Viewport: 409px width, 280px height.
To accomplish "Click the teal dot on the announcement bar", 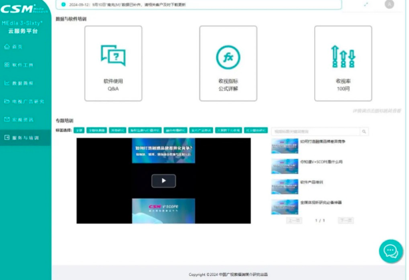I will 63,5.
